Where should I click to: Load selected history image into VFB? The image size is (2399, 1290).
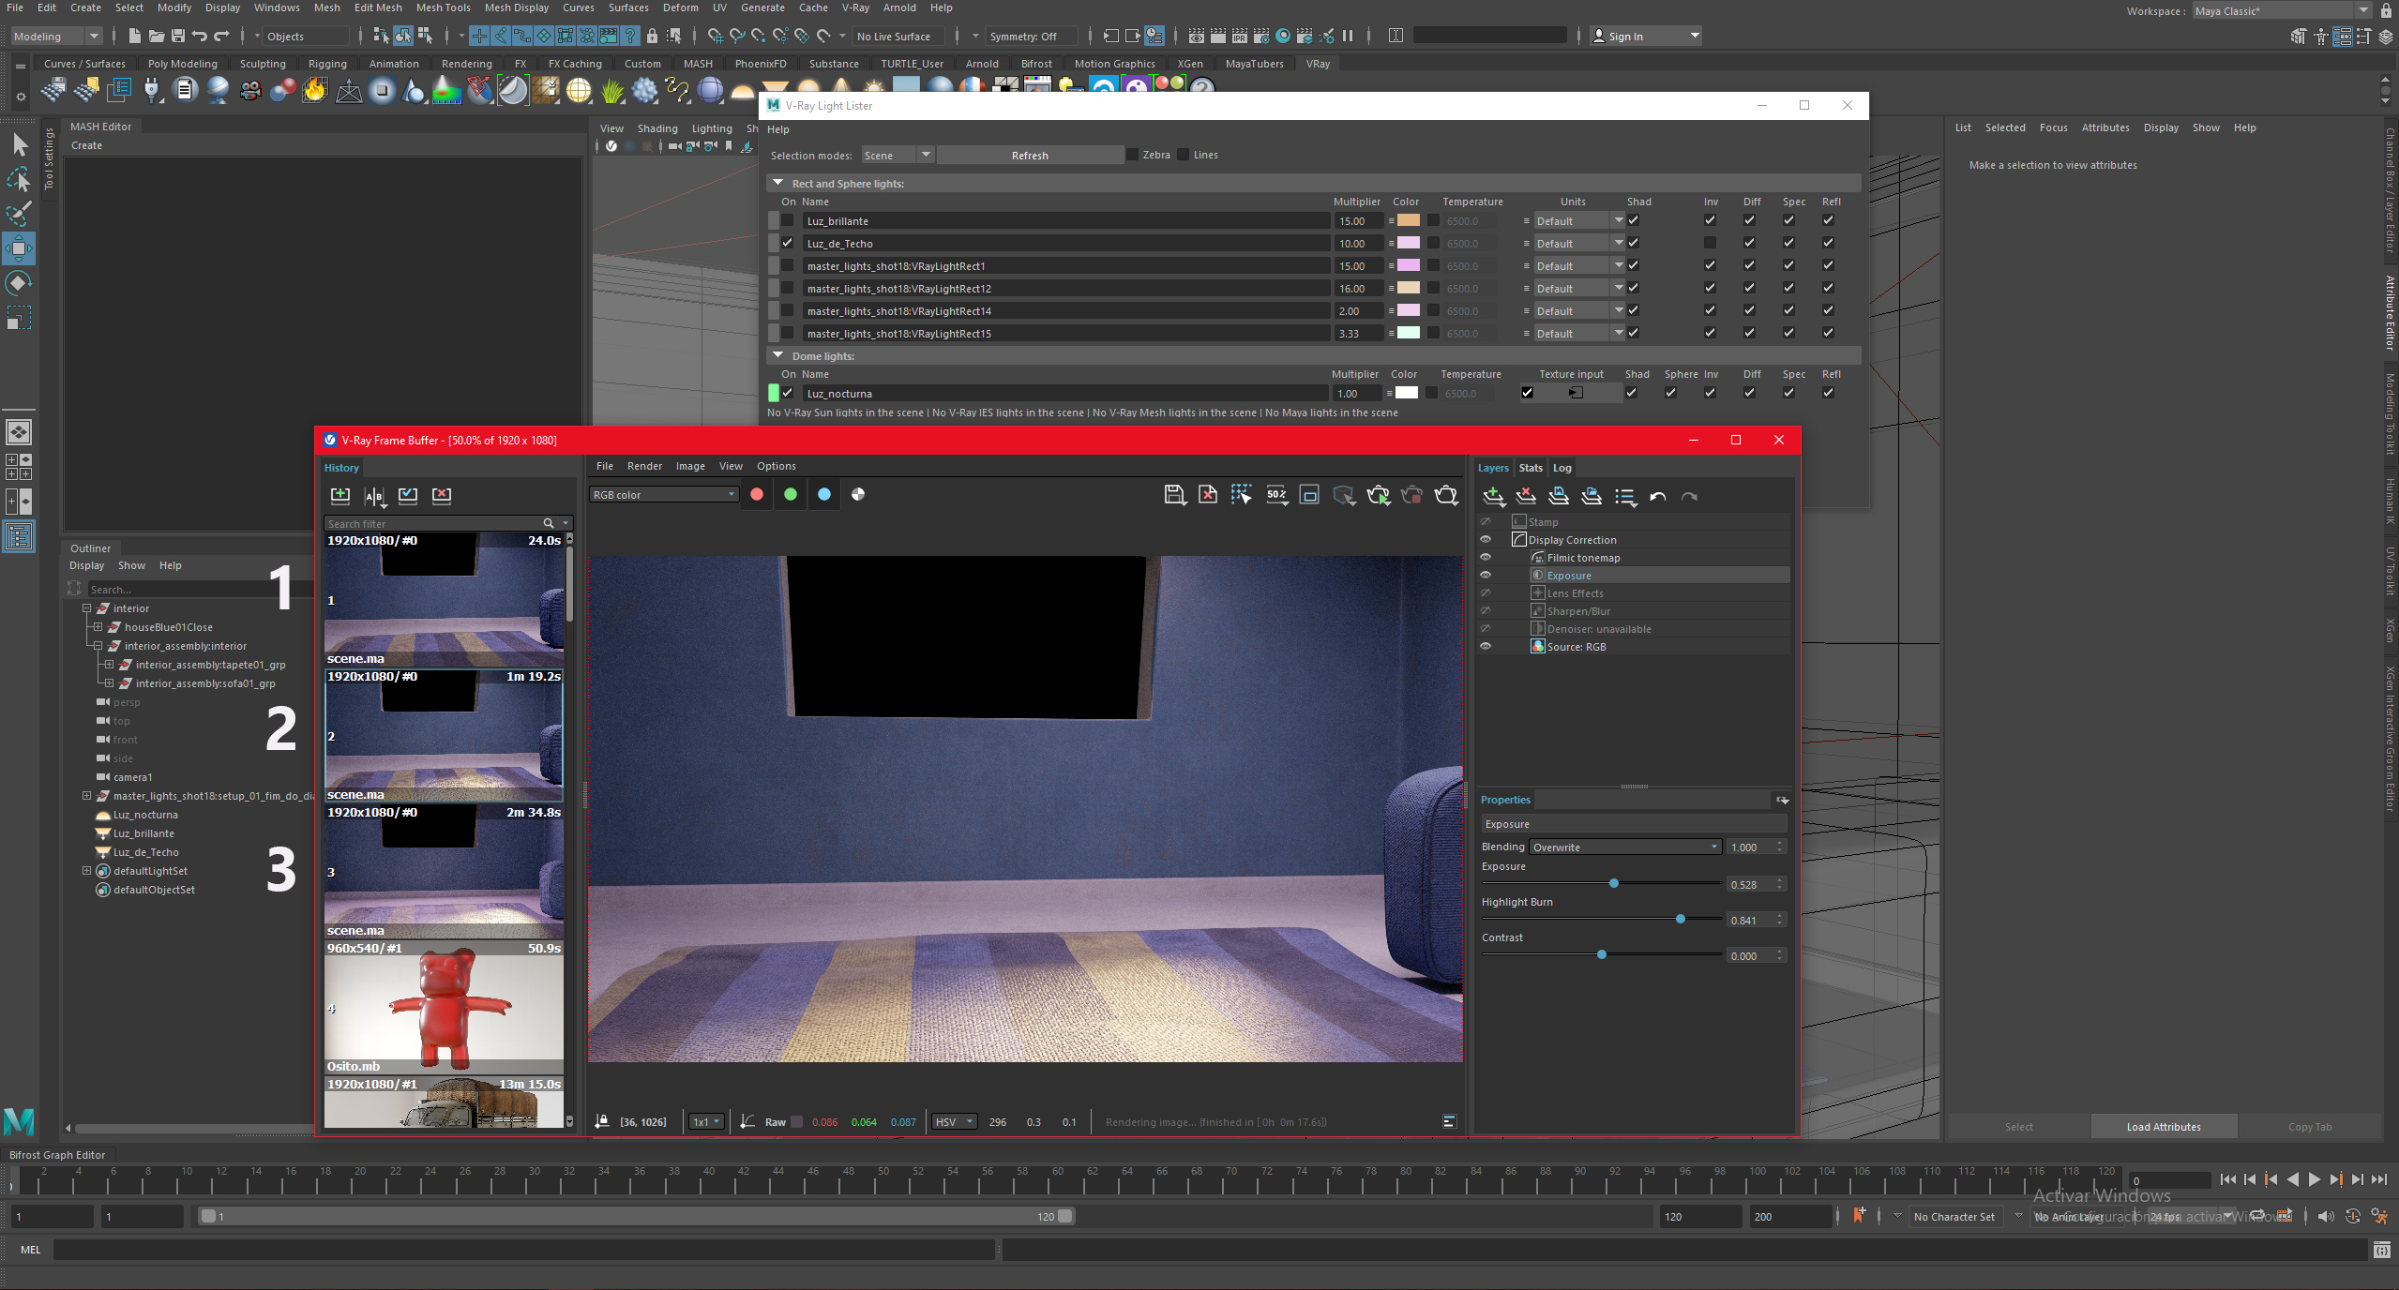coord(408,495)
